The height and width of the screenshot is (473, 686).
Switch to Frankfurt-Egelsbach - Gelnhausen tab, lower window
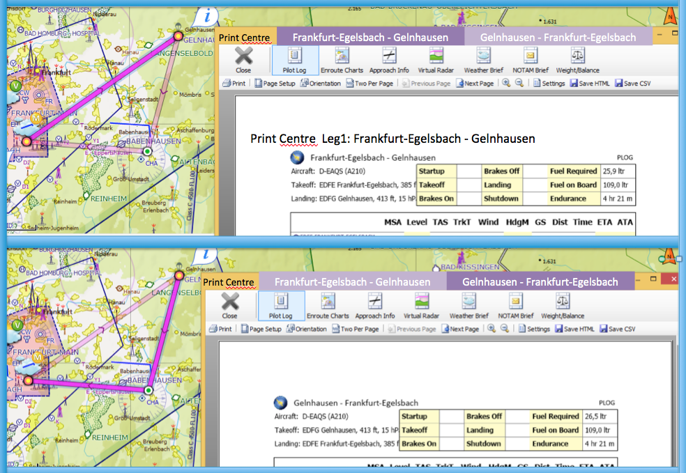click(352, 282)
